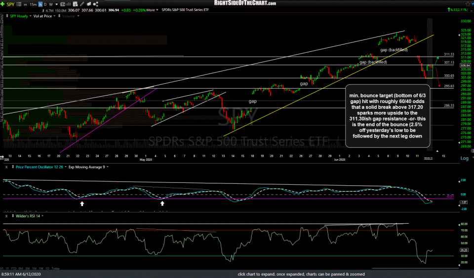This screenshot has width=474, height=278.
Task: Open the Vol at Price dropdown
Action: pos(54,16)
